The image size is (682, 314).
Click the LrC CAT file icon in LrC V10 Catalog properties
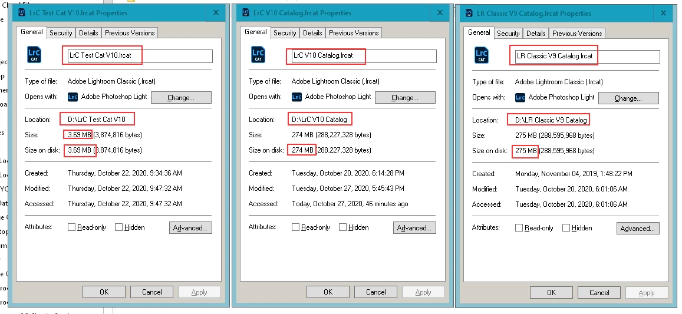258,54
